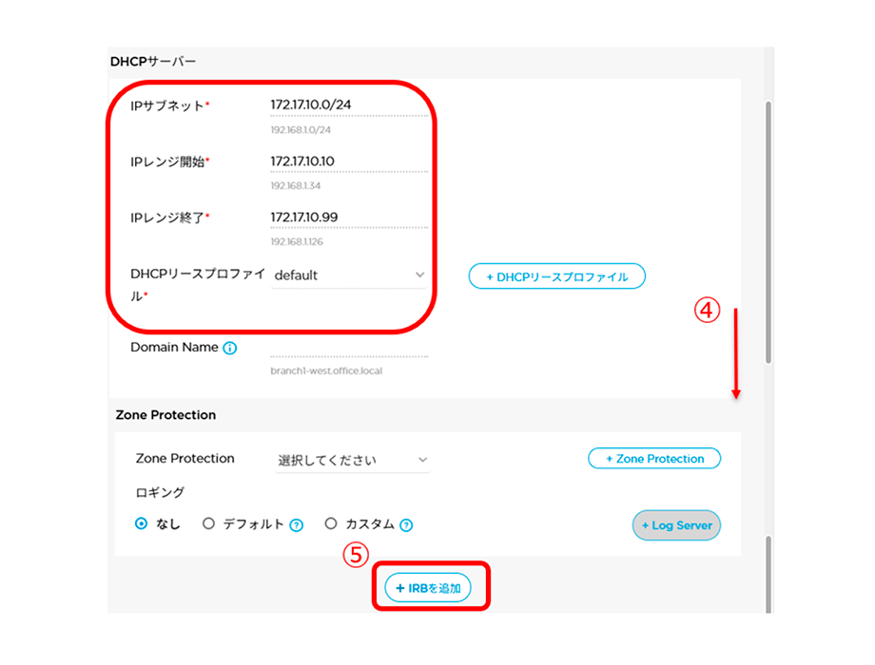Open DHCPリースプロファイル dropdown showing default
This screenshot has width=875, height=665.
pos(348,275)
